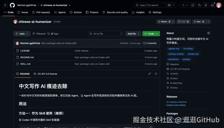This screenshot has width=224, height=128.
Task: Open the 2 Commits history
Action: pos(150,43)
